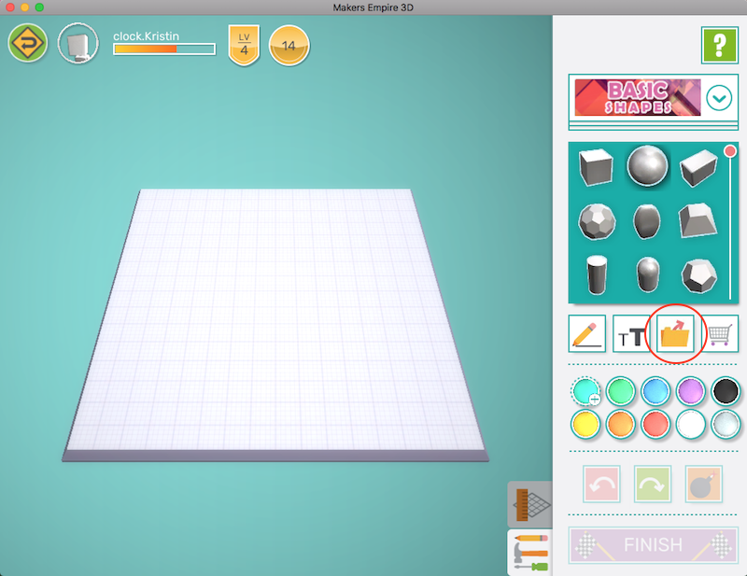Pick the orange color swatch
Viewport: 747px width, 576px height.
pos(621,424)
